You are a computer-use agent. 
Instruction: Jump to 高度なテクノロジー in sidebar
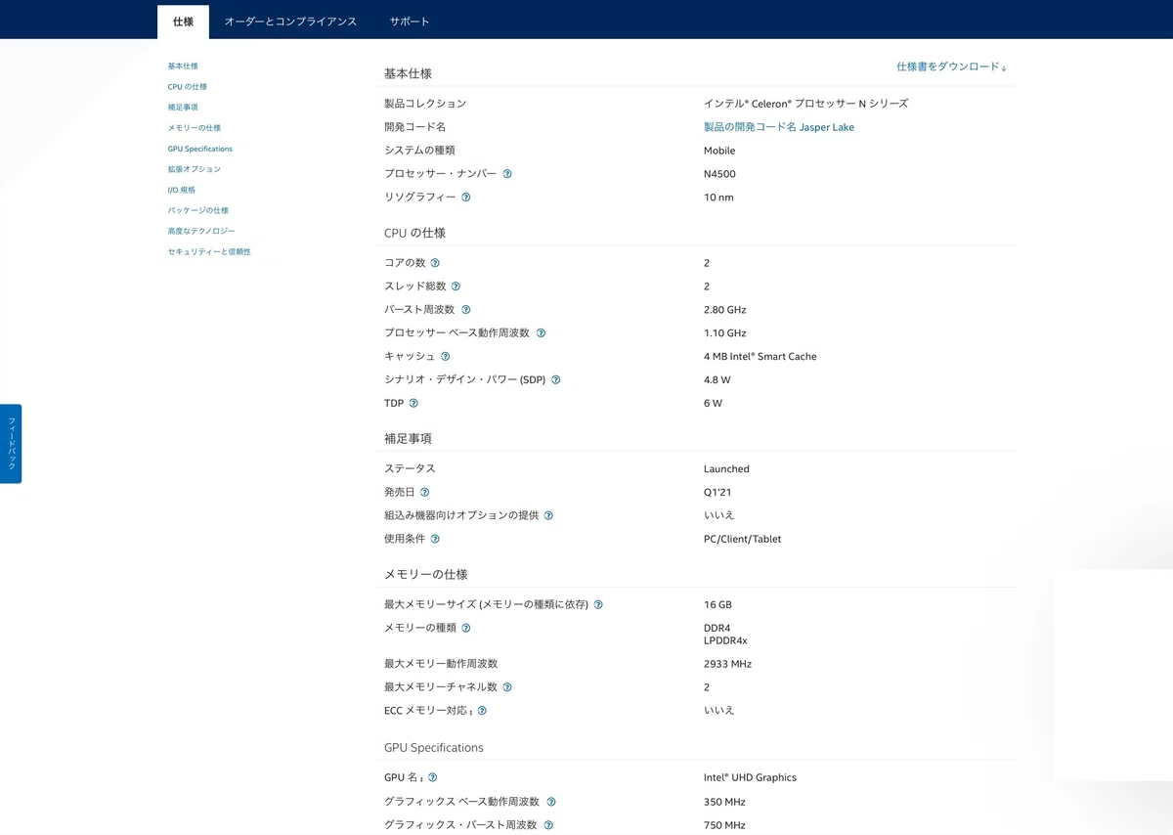(201, 231)
